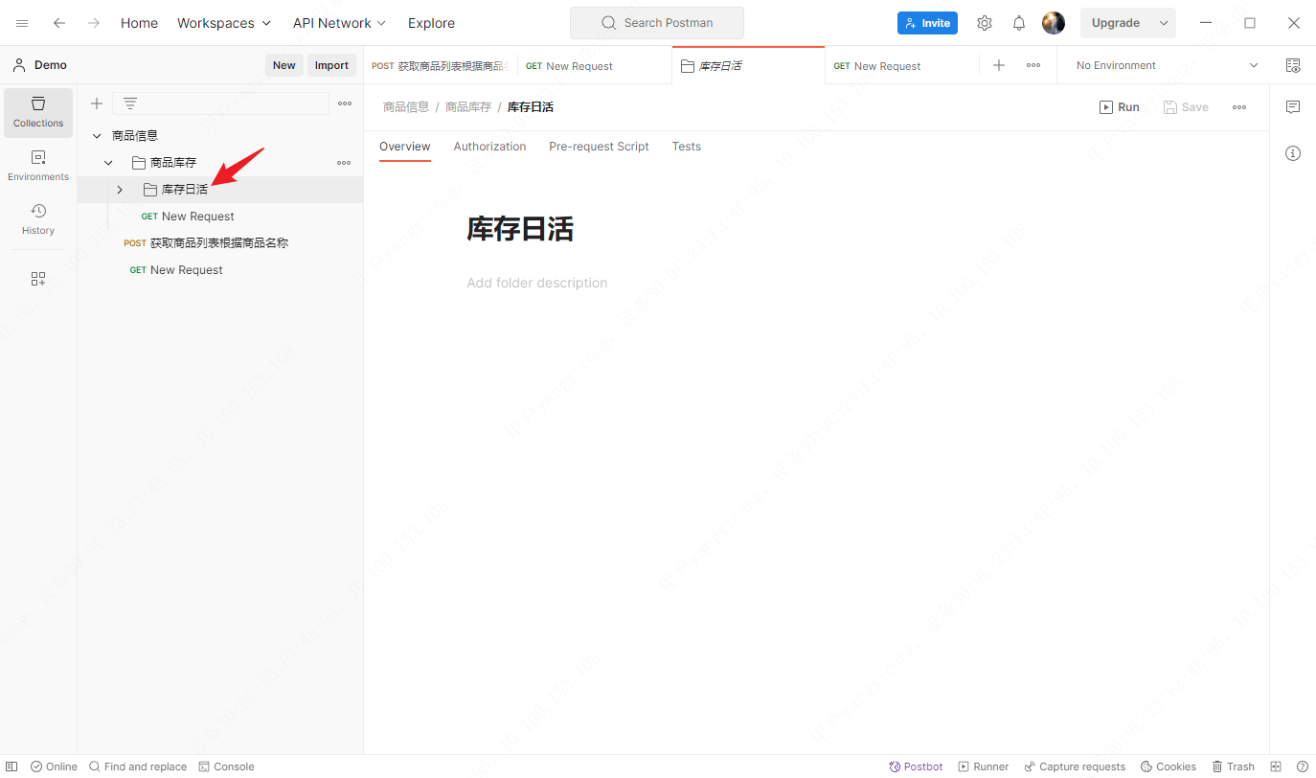The image size is (1316, 778).
Task: Open Capture requests in status bar
Action: coord(1075,767)
